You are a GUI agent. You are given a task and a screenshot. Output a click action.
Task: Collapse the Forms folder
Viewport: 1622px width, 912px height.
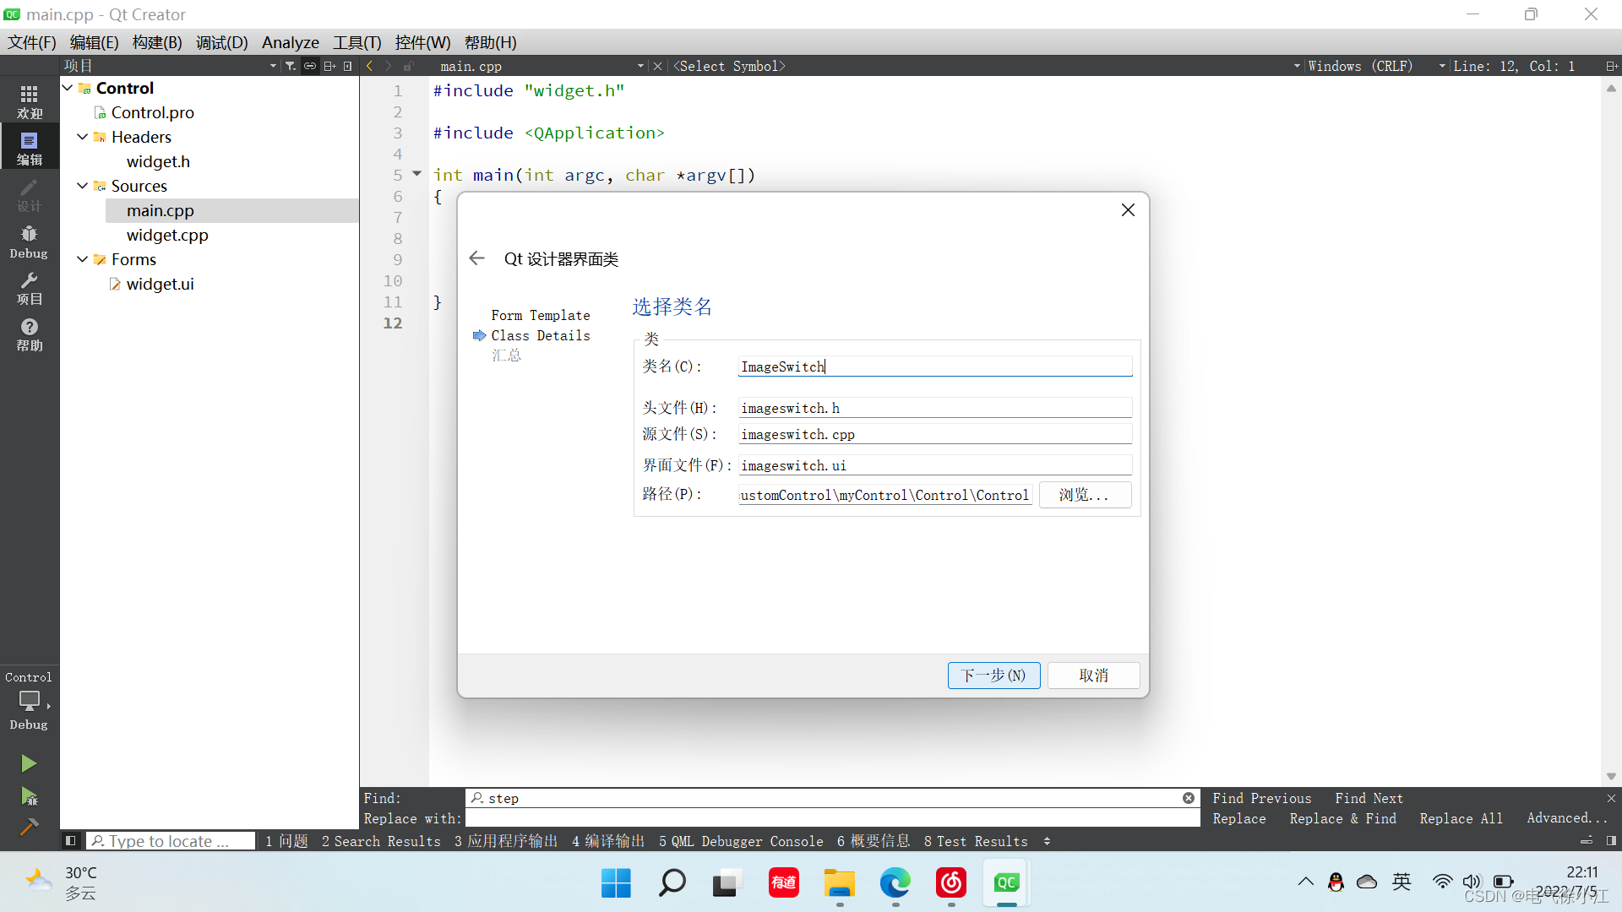pyautogui.click(x=83, y=259)
